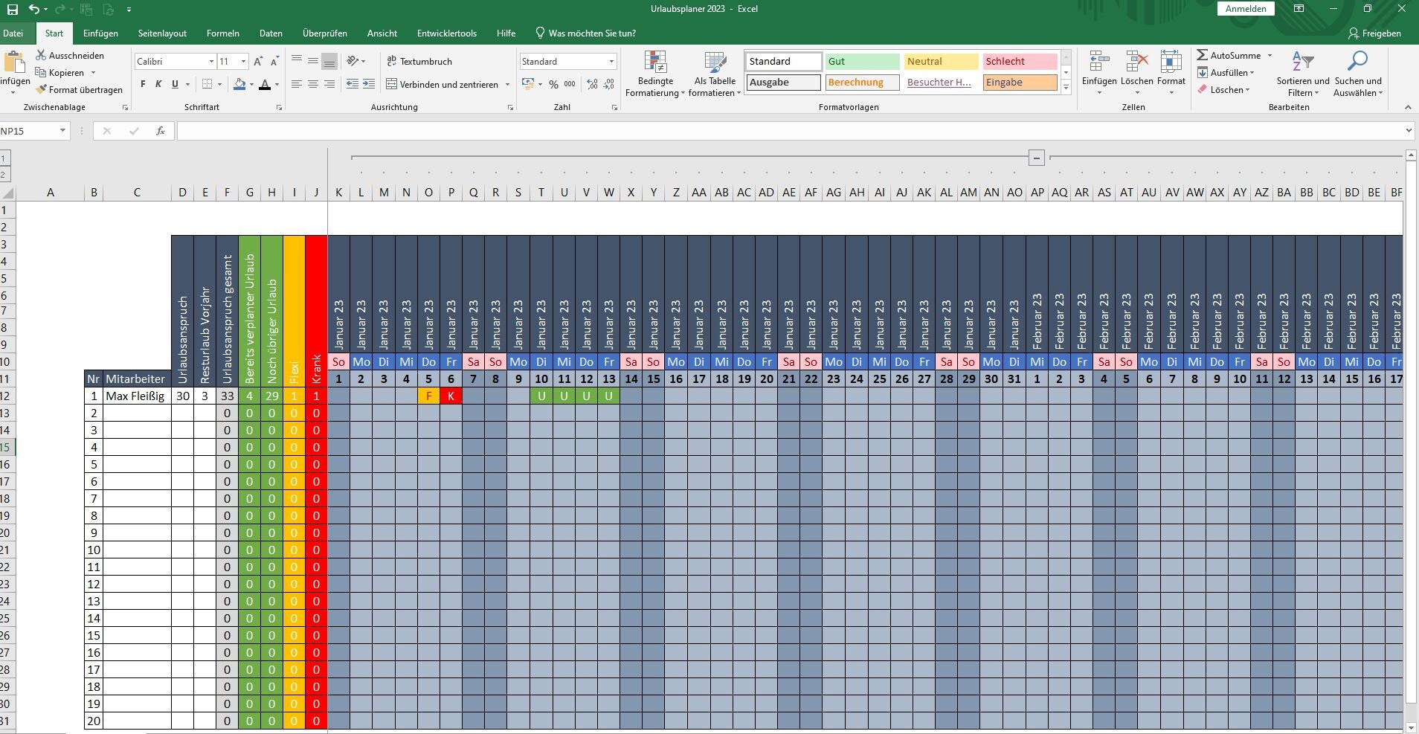1419x734 pixels.
Task: Decrease indent icon
Action: point(353,84)
